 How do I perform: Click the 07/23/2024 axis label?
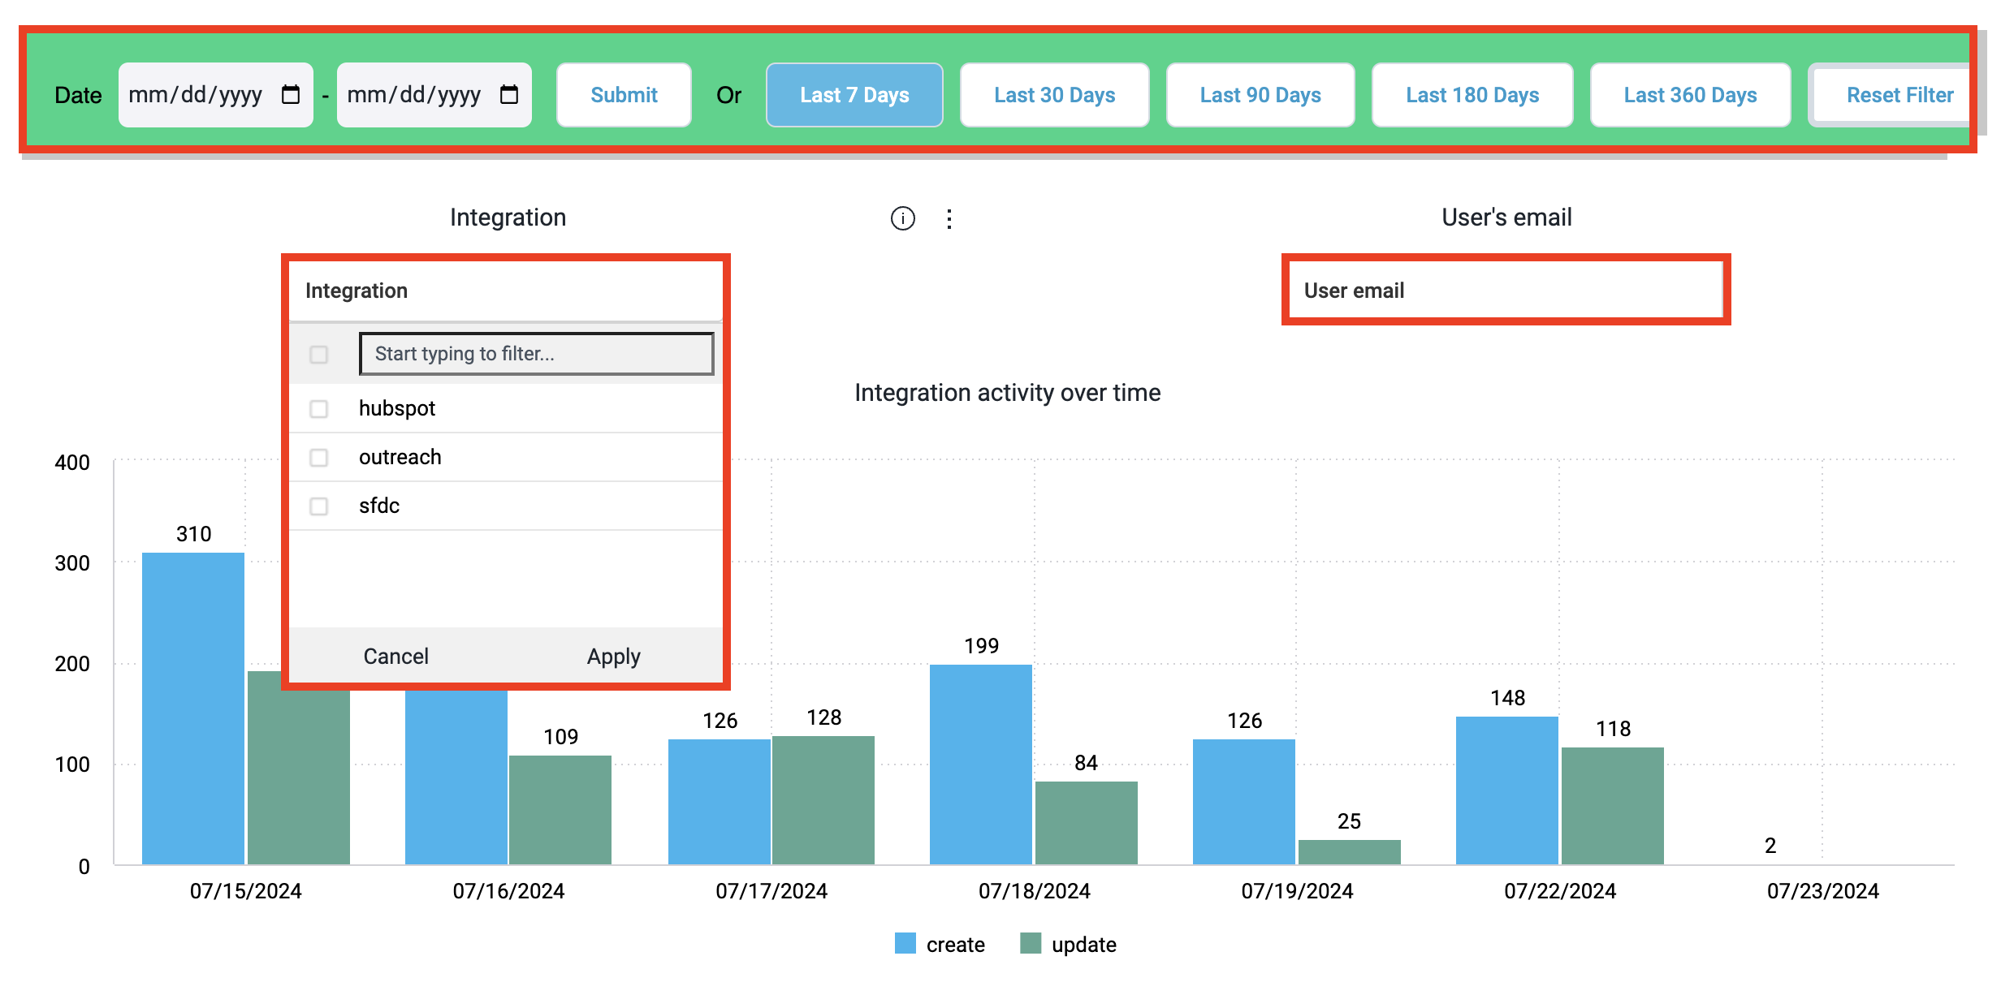[x=1823, y=891]
